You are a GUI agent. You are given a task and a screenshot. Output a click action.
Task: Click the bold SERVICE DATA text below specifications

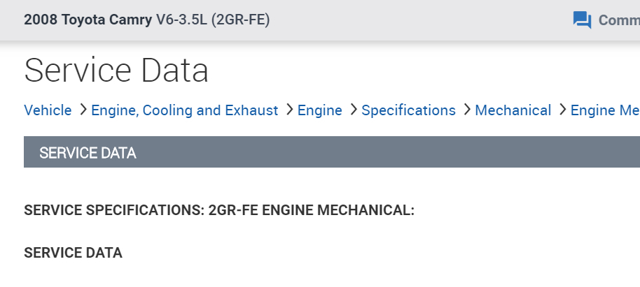73,253
